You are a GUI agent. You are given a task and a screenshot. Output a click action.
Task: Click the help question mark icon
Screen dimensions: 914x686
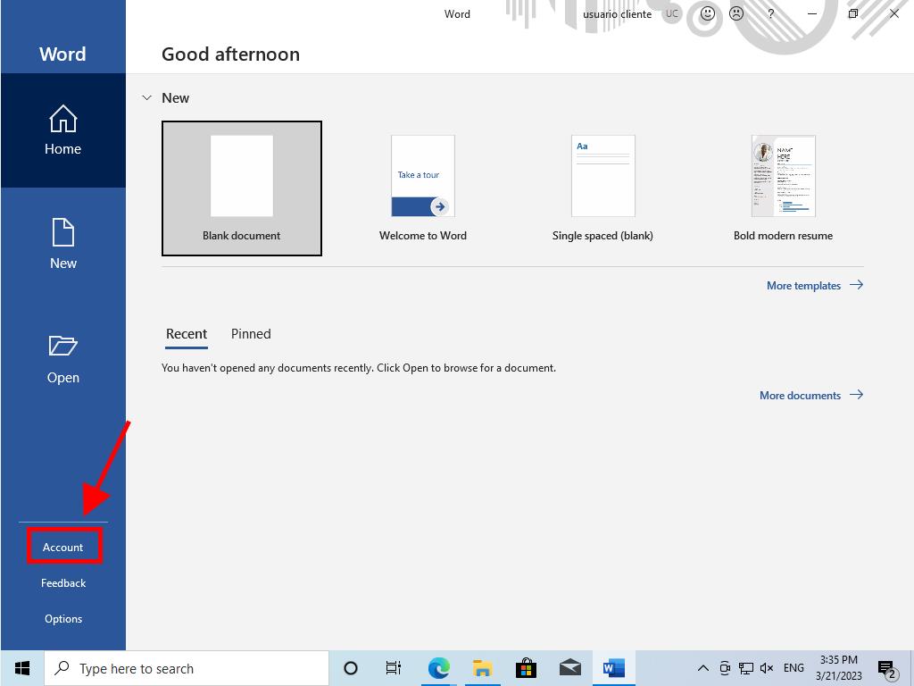click(770, 14)
